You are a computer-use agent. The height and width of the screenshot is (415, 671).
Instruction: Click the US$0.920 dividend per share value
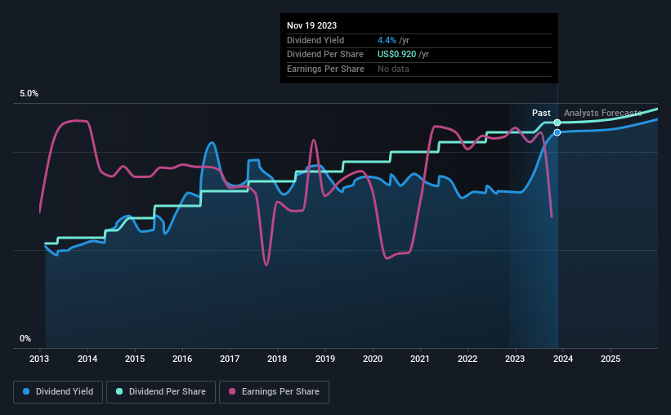(396, 55)
